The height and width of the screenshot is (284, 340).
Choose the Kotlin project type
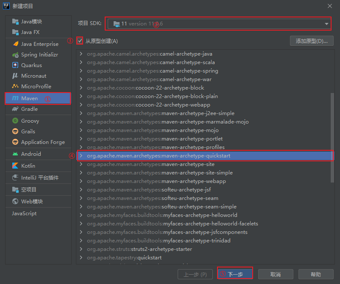(x=39, y=166)
